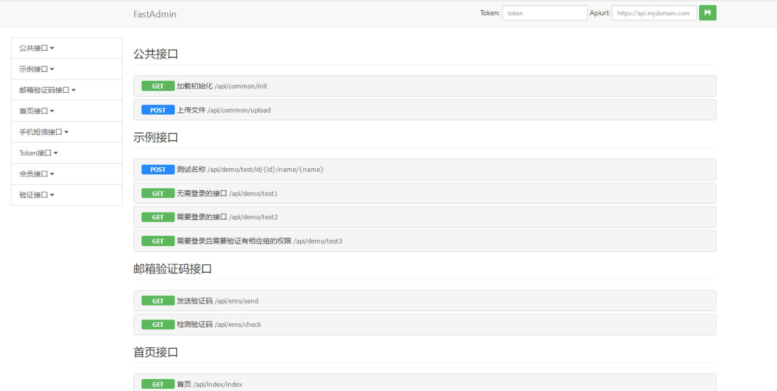Open the Token接口 sidebar item

coord(39,153)
